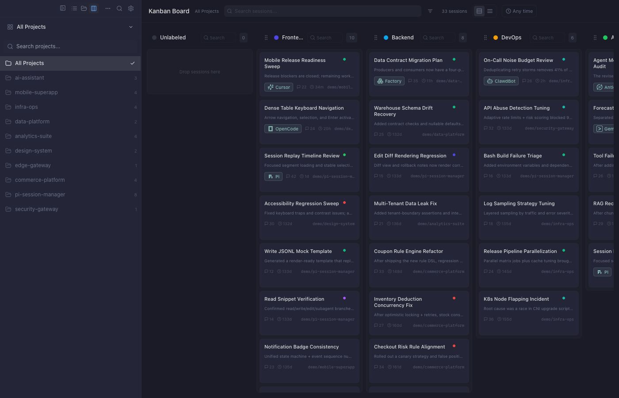Open Write JSONL Mock Template card
The width and height of the screenshot is (619, 398).
click(309, 265)
